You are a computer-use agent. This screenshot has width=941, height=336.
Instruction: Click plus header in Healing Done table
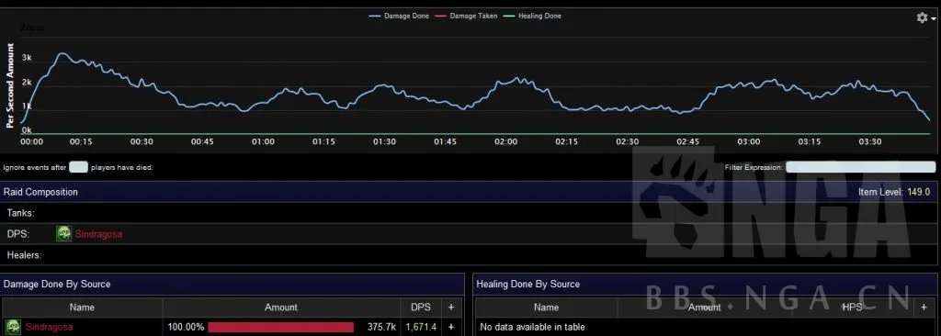point(924,308)
